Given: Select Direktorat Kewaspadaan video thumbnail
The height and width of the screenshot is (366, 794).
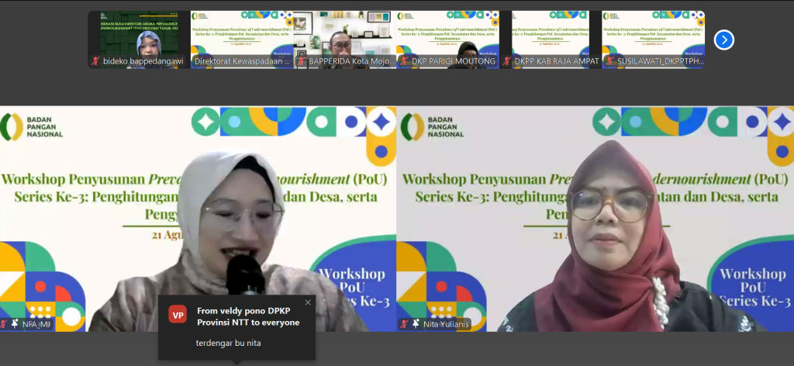Looking at the screenshot, I should coord(242,40).
